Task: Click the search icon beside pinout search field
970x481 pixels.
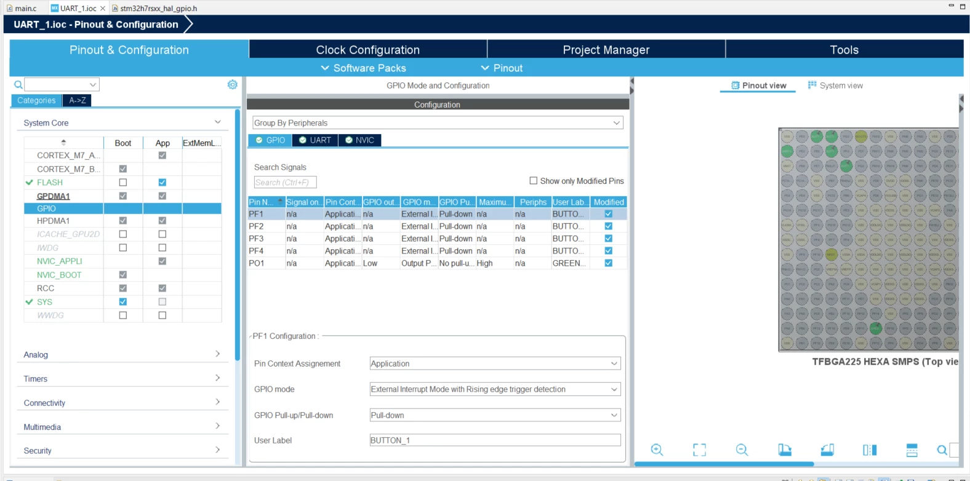Action: [x=942, y=450]
